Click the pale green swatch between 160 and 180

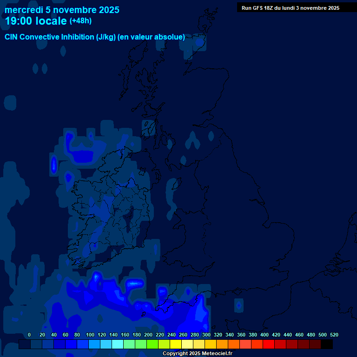[x=129, y=344]
